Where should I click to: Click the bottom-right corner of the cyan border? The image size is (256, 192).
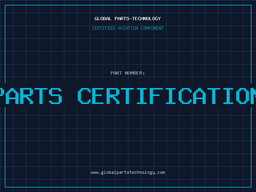251,187
